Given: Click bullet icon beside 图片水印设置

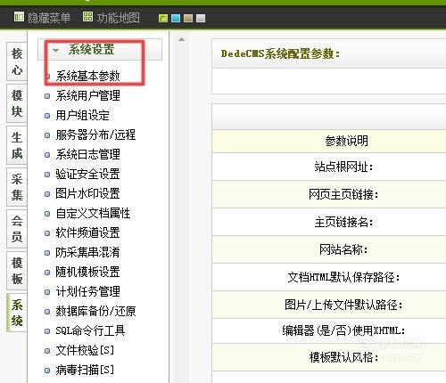Looking at the screenshot, I should pyautogui.click(x=47, y=194).
